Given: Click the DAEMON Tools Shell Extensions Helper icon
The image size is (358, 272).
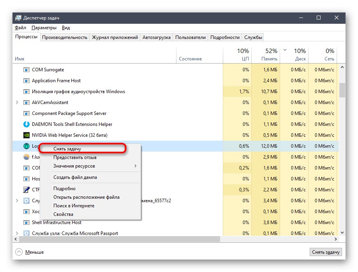Looking at the screenshot, I should (26, 124).
